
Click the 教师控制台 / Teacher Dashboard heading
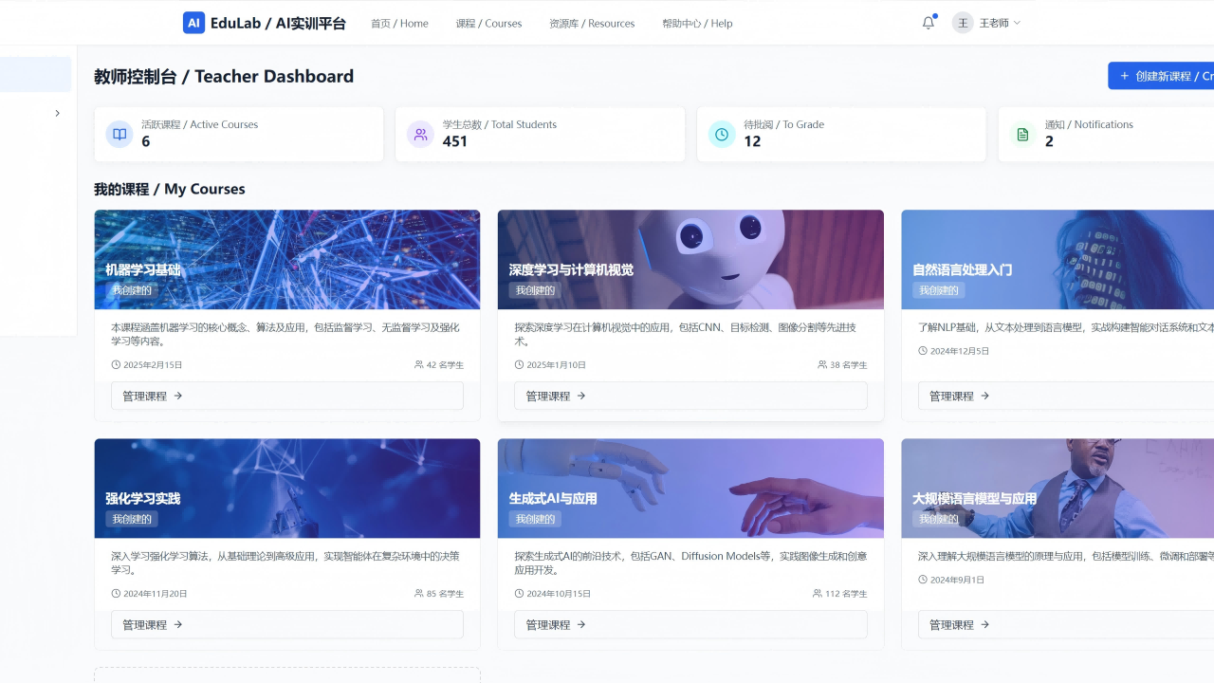(x=224, y=76)
